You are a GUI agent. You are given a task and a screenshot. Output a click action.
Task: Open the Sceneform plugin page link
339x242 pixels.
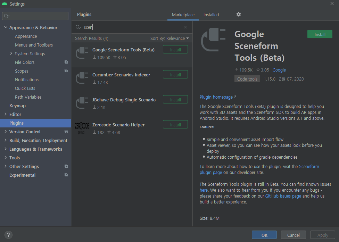(259, 169)
